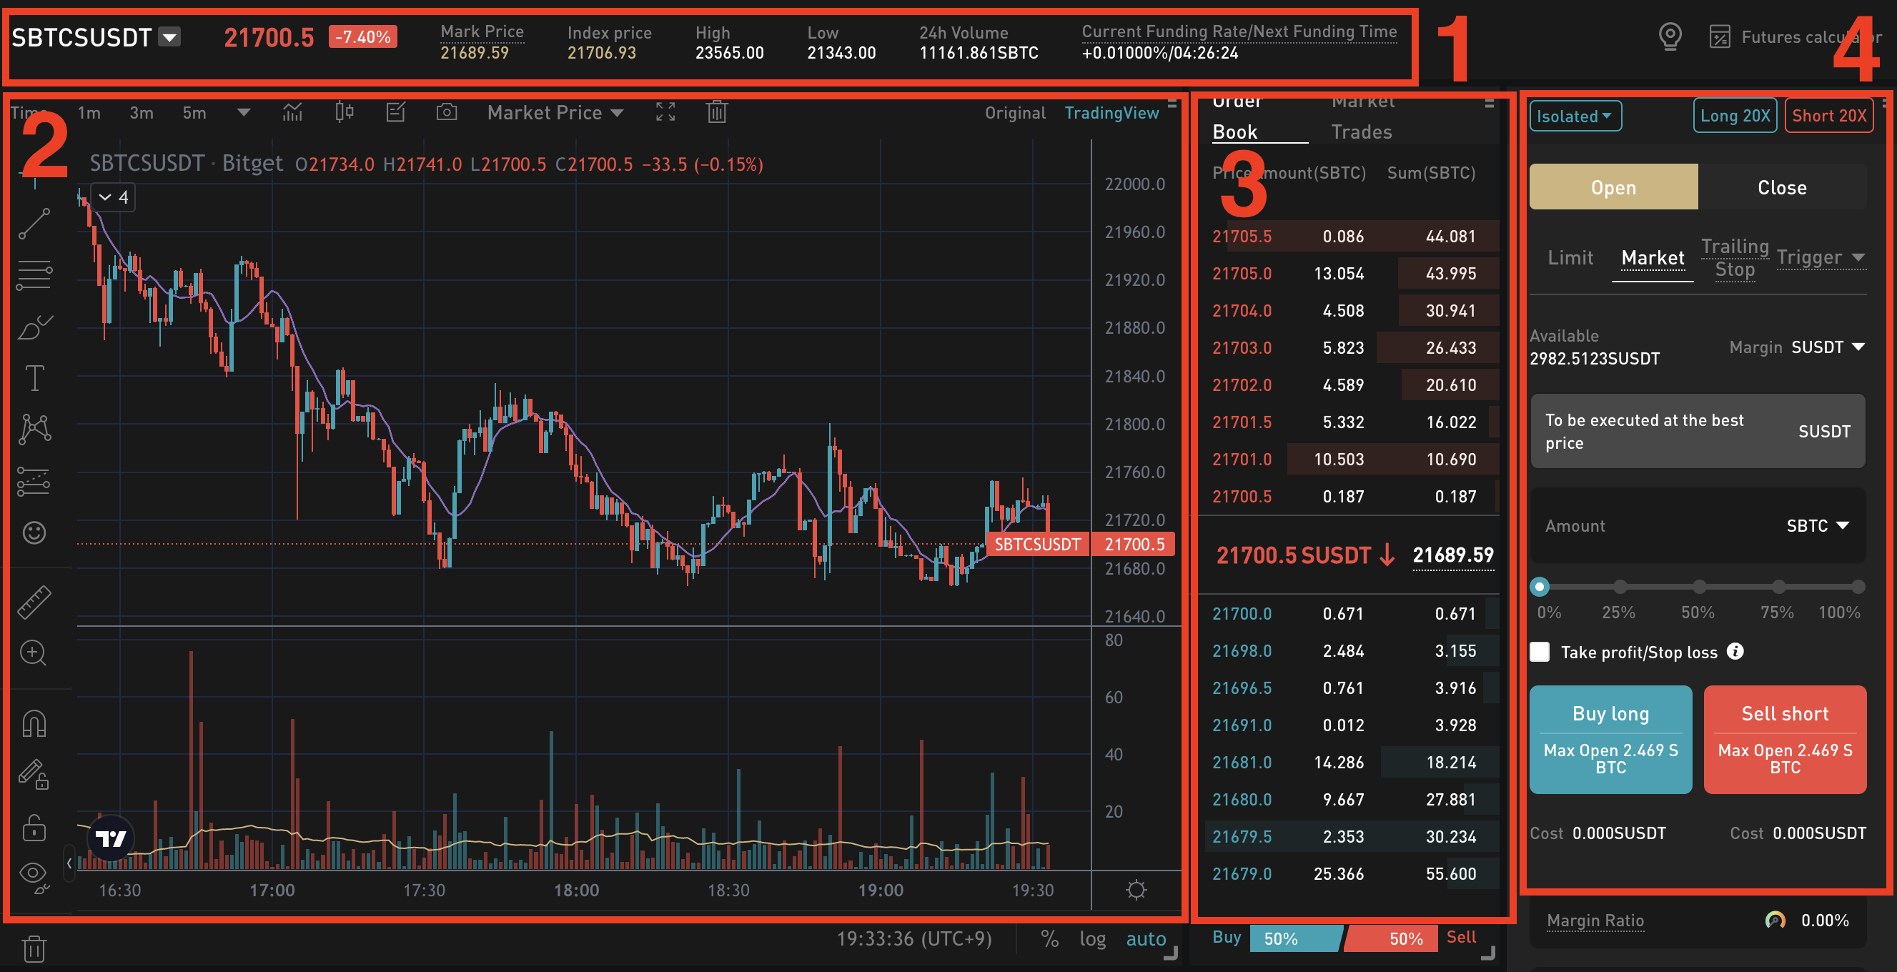Select the ruler measure tool
1897x972 pixels.
[x=34, y=602]
